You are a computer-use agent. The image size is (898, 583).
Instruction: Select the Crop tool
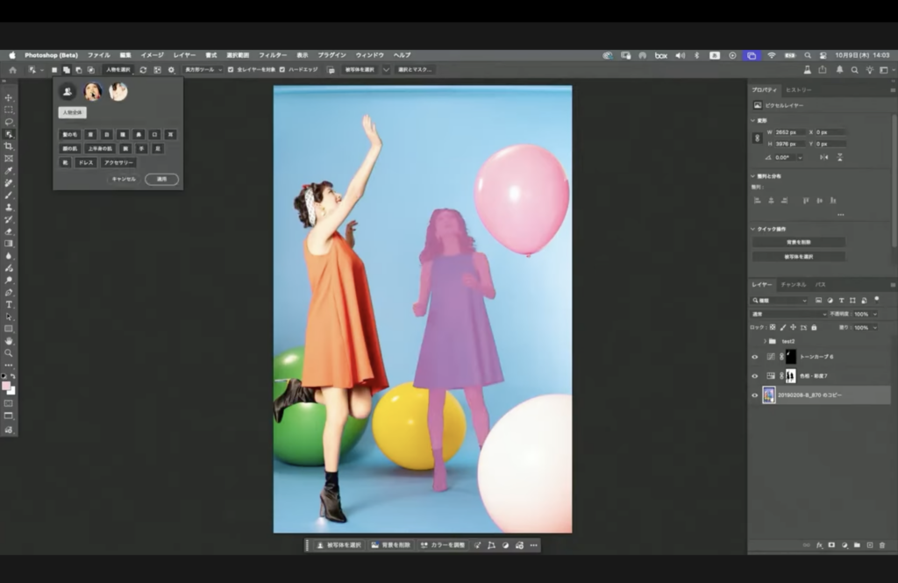[x=9, y=146]
